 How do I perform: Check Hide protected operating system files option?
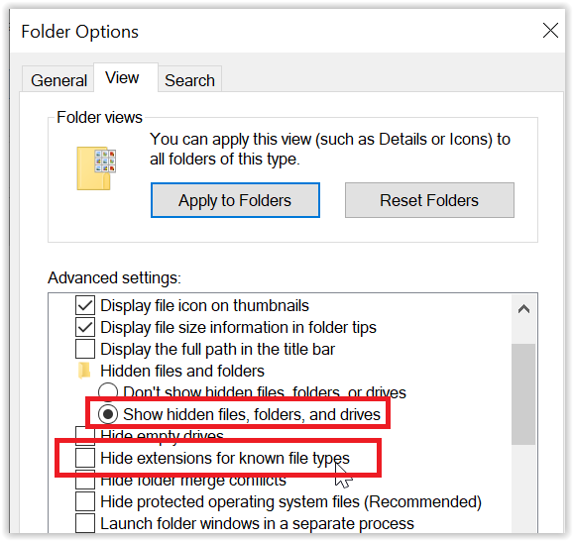tap(85, 501)
